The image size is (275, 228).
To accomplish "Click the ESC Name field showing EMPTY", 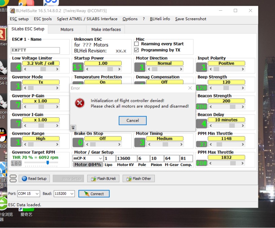I will 35,50.
